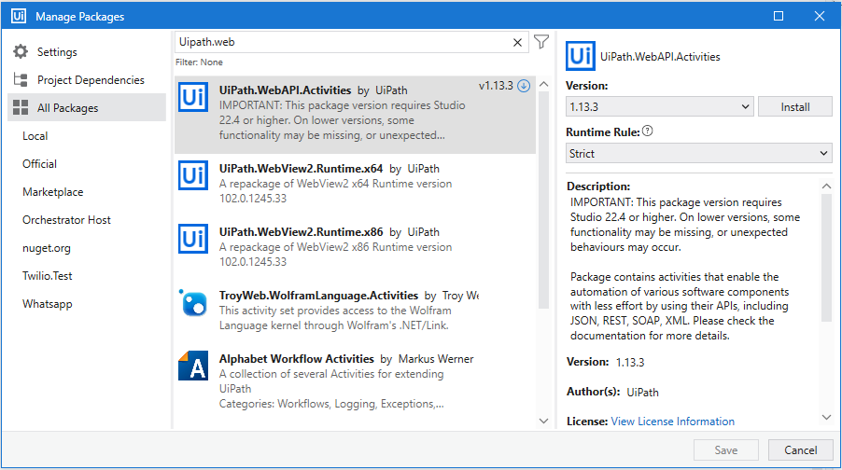Click the TroyWeb.WolframLanguage.Activities package icon
Viewport: 842px width, 470px height.
click(193, 302)
